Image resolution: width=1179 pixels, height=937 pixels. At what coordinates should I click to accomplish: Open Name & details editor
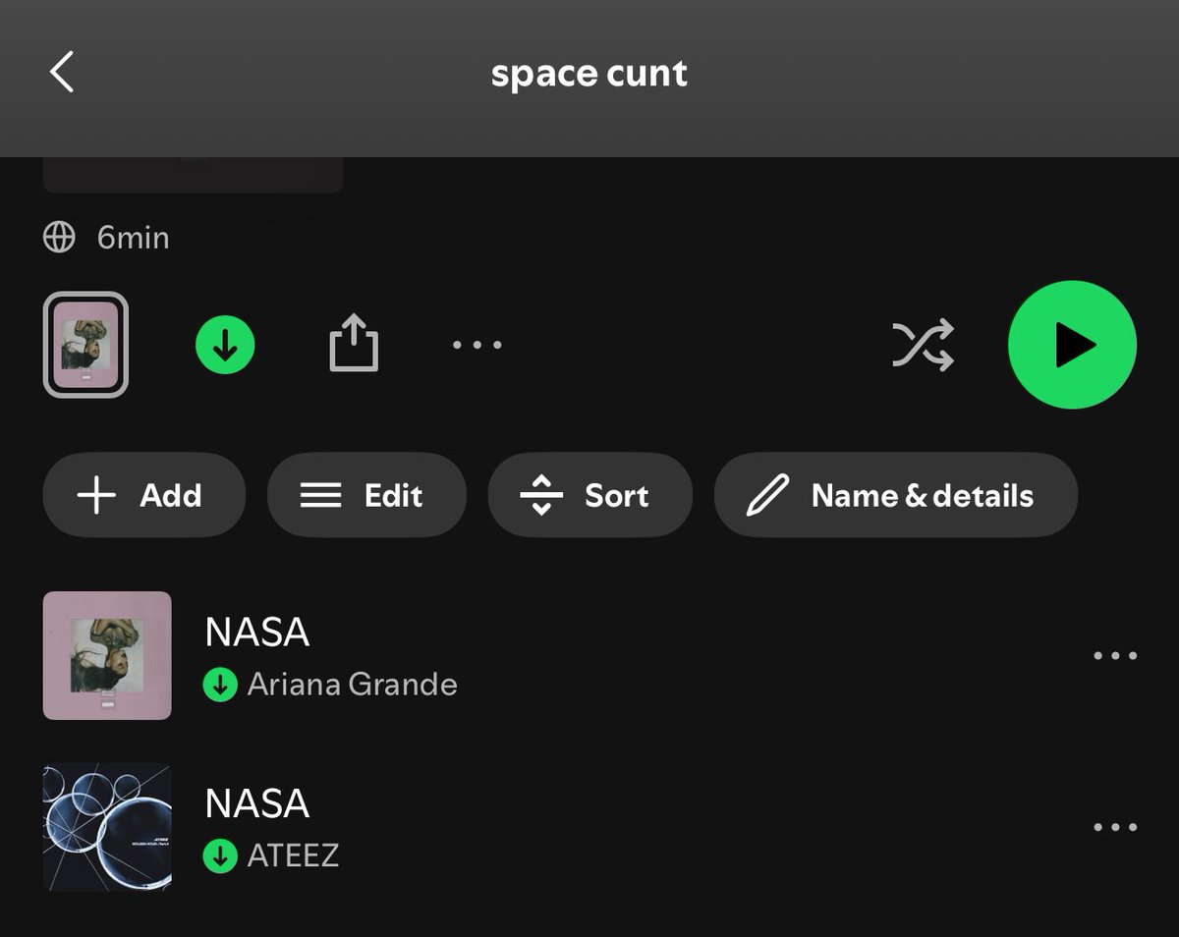895,495
